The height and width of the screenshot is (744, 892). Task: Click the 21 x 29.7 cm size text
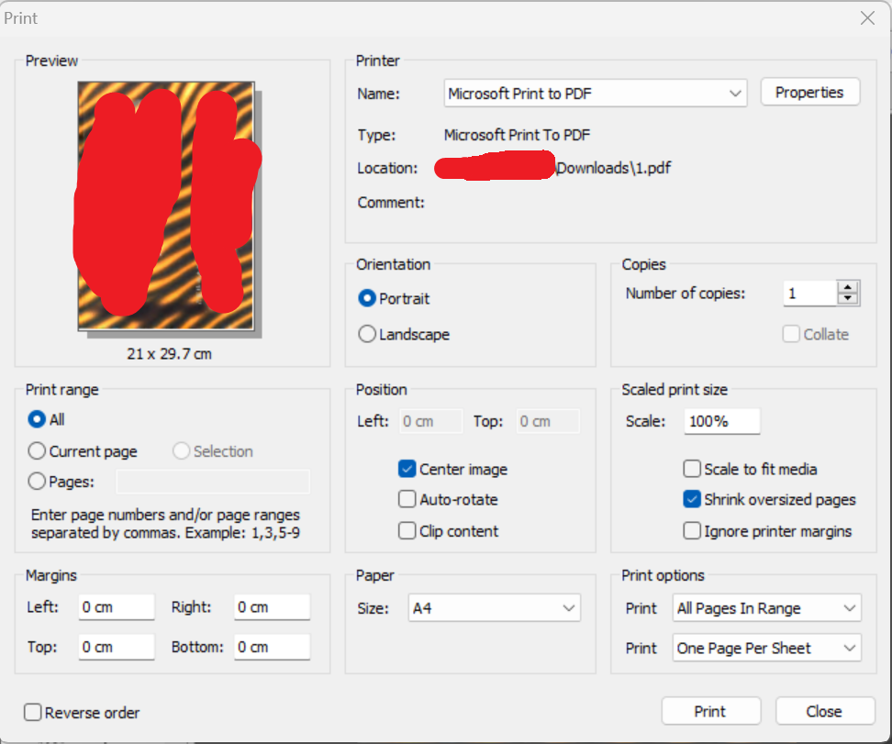pos(170,354)
